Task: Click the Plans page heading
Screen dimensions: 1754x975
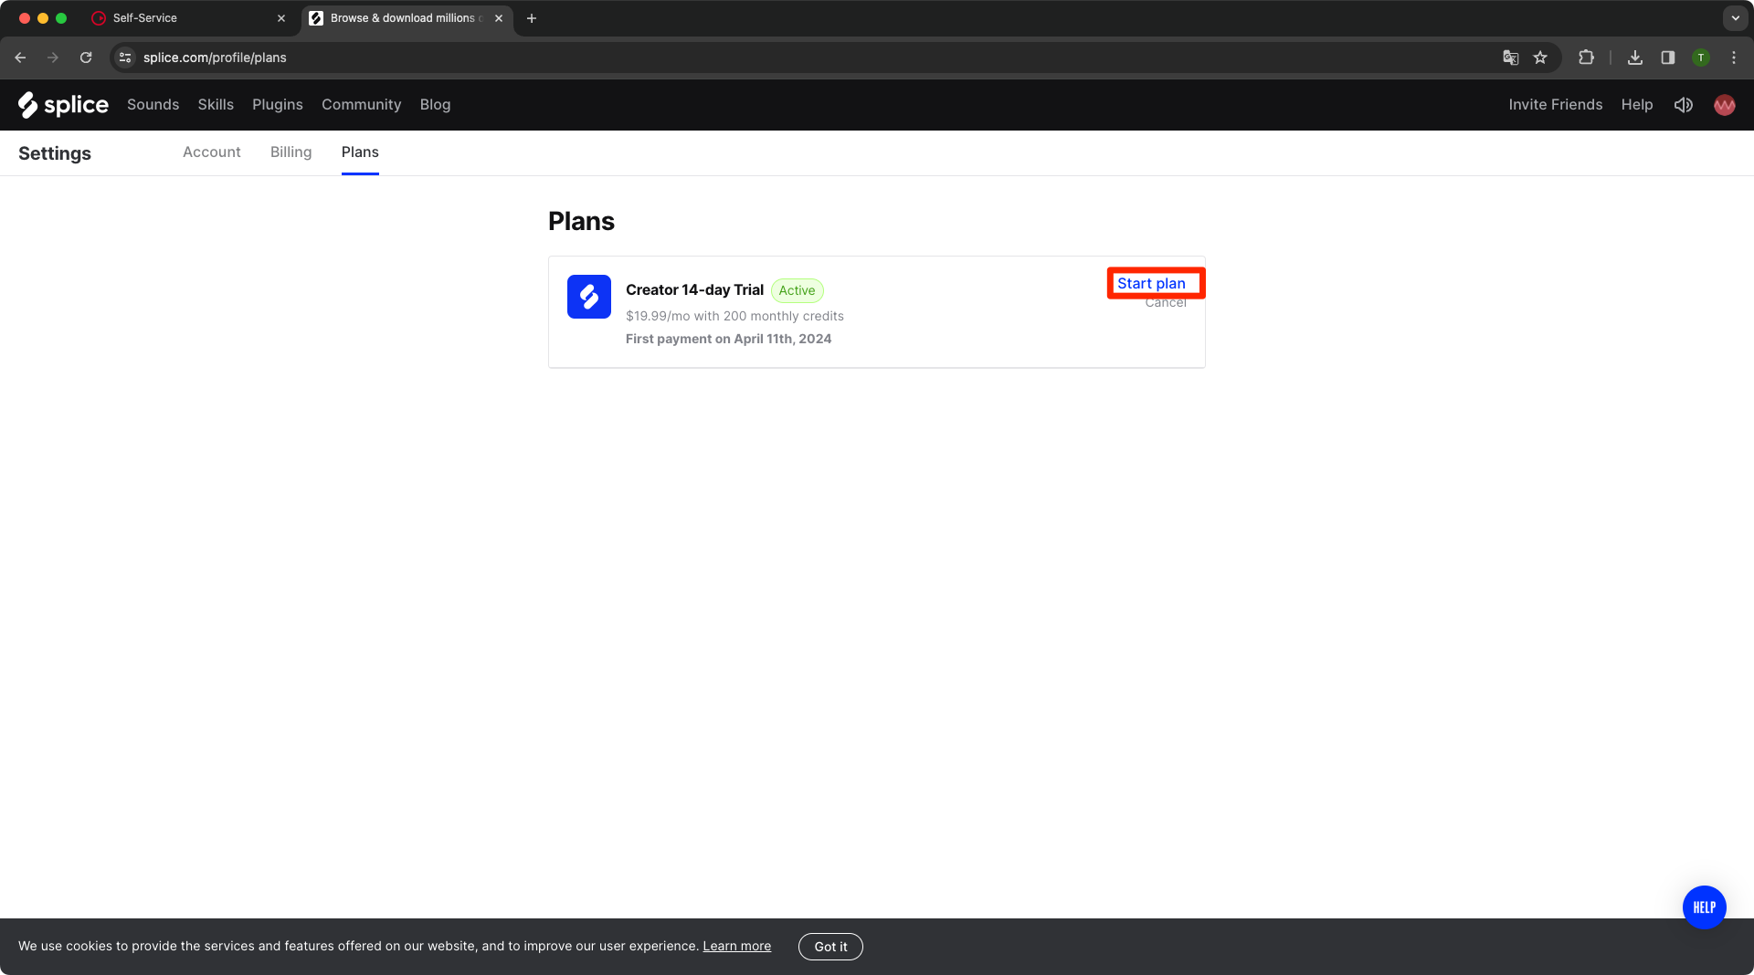Action: pyautogui.click(x=581, y=222)
